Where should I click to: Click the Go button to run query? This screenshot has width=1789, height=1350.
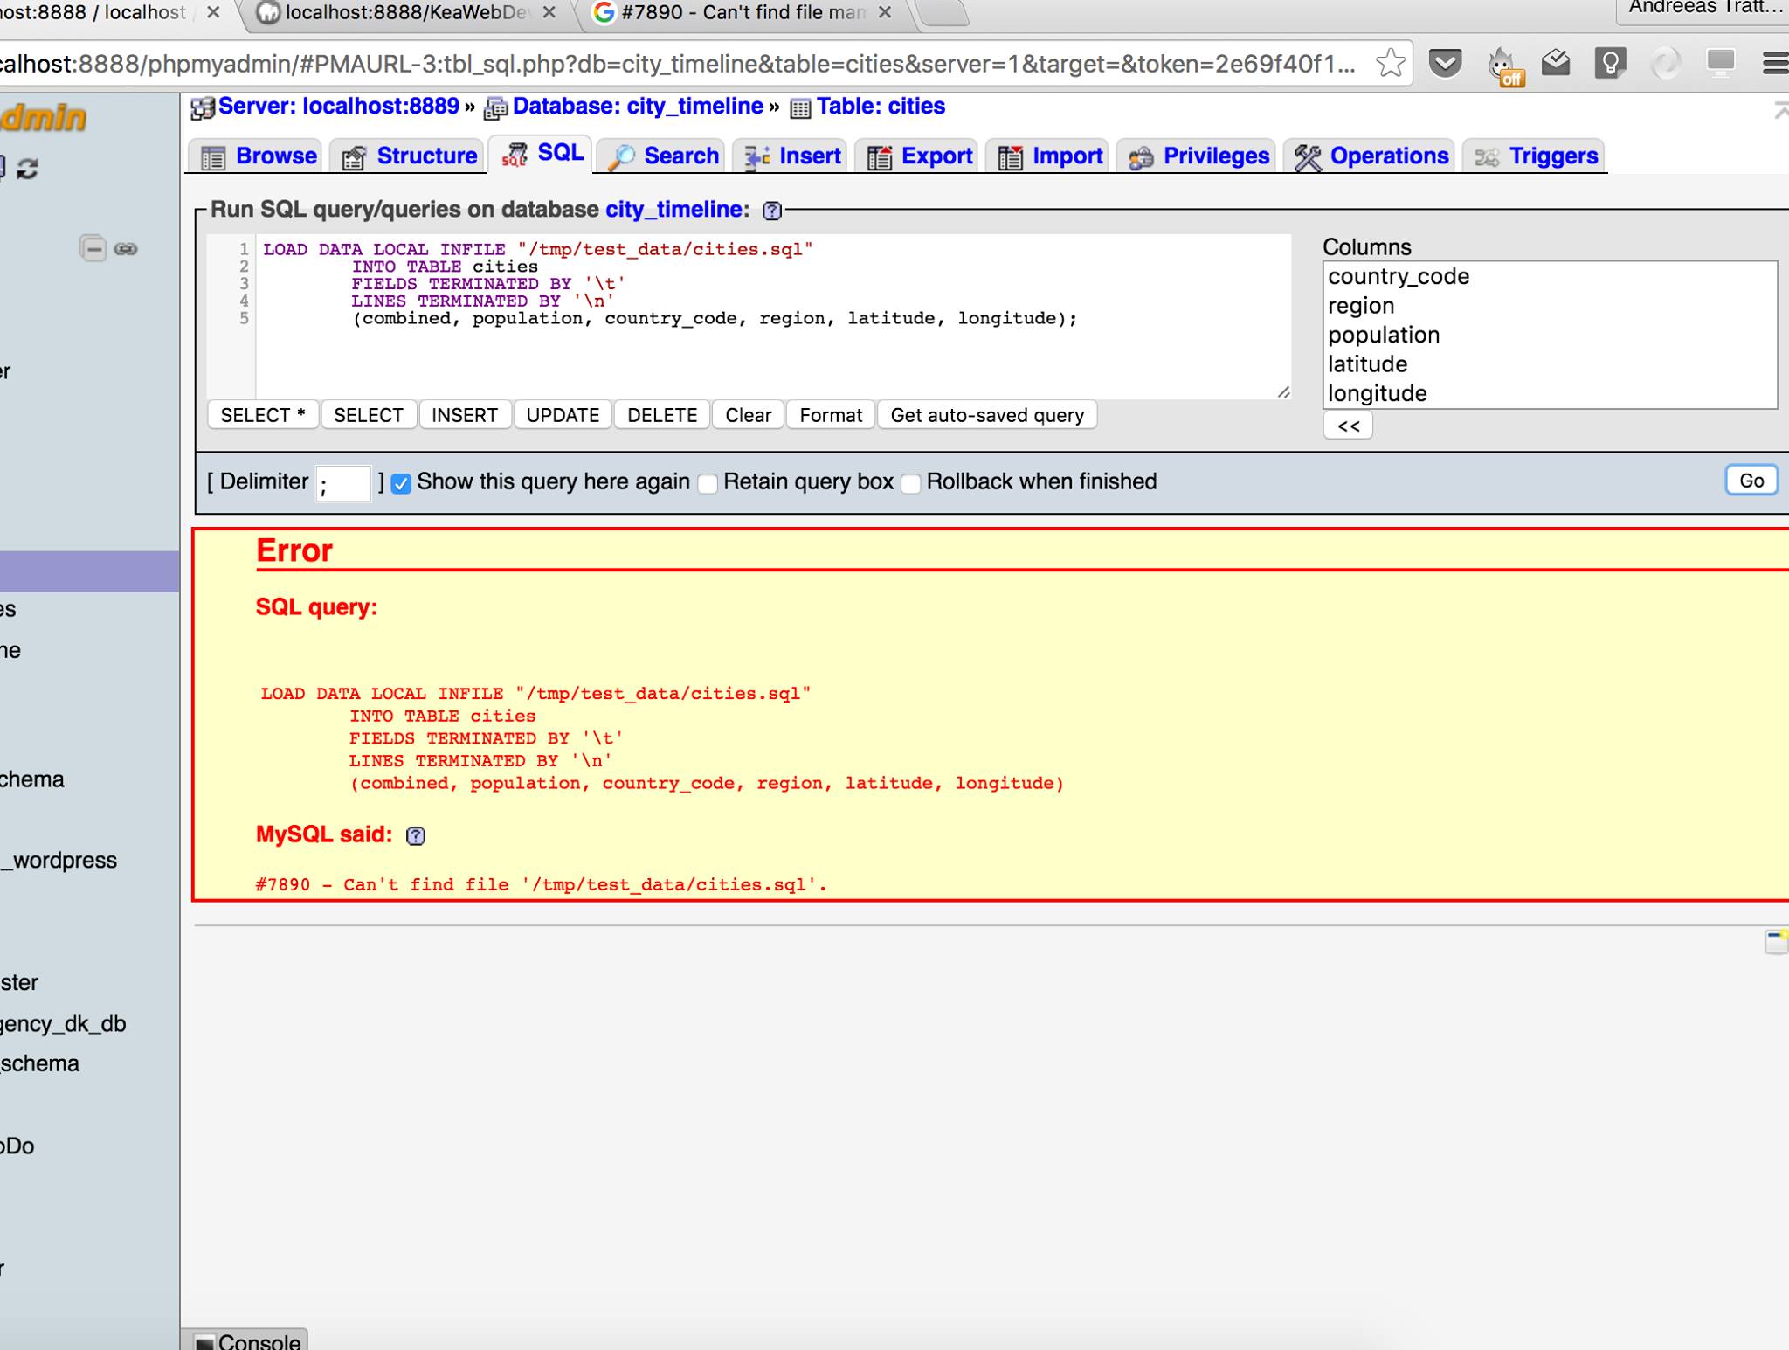(x=1750, y=481)
